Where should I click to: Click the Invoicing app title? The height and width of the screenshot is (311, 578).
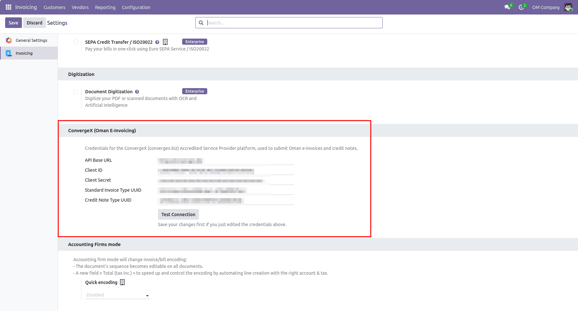pos(26,7)
